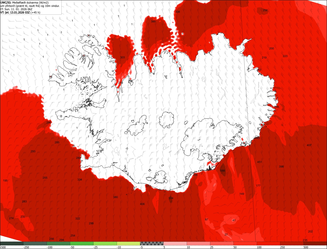Viewport: 327px width, 249px height.
Task: Click the subtitle line mentioning '10m vindur'
Action: pyautogui.click(x=30, y=6)
